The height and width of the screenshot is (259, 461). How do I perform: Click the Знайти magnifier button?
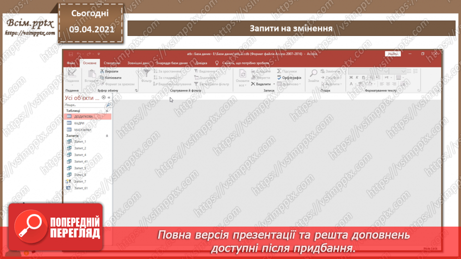tap(313, 76)
